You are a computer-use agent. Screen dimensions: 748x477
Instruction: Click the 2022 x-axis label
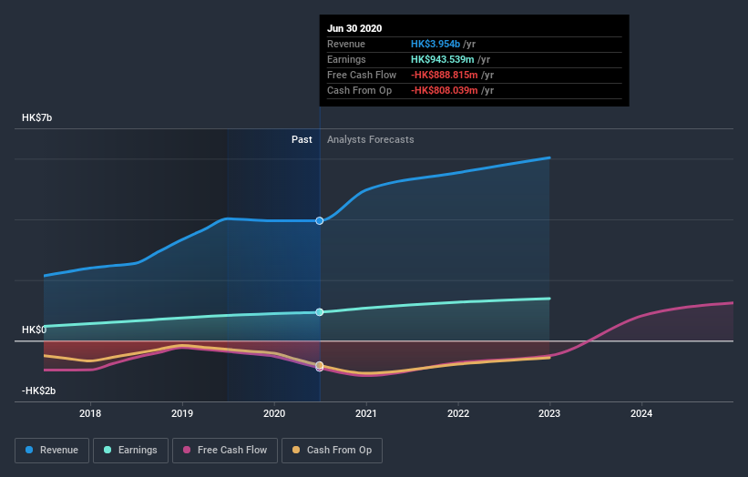(x=458, y=413)
